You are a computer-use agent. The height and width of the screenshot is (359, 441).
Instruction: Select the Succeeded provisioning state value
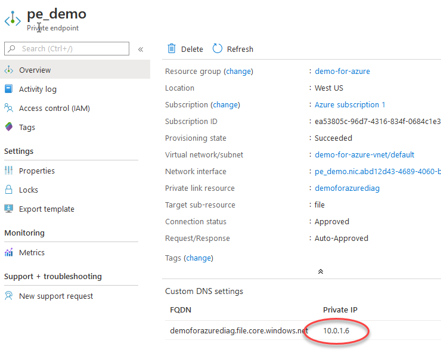coord(333,138)
